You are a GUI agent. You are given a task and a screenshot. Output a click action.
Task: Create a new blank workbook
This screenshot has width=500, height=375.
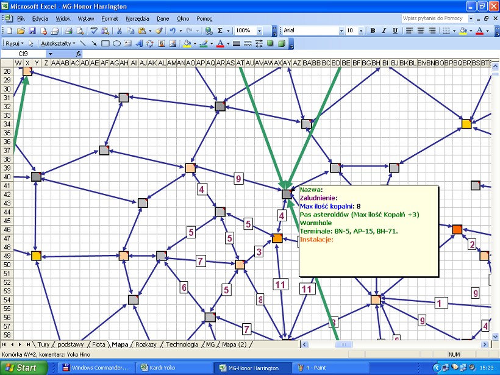click(10, 30)
